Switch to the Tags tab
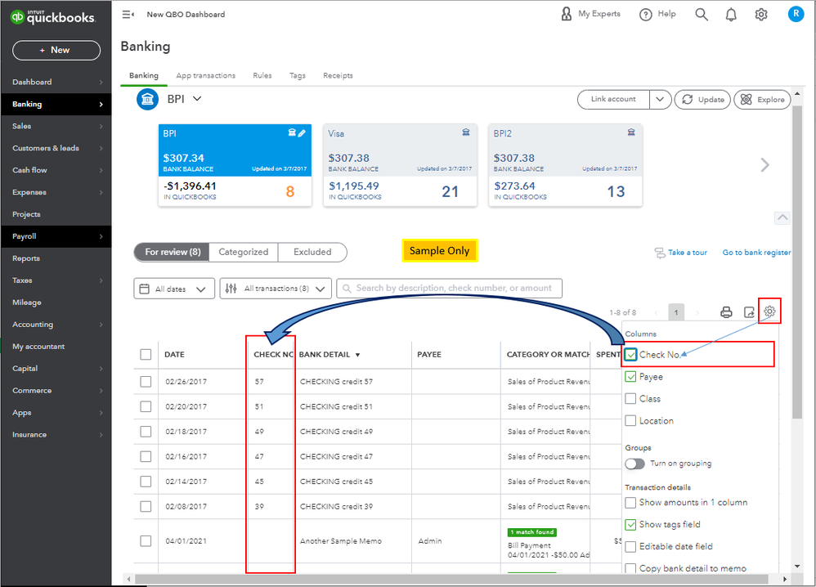The image size is (816, 587). tap(297, 75)
